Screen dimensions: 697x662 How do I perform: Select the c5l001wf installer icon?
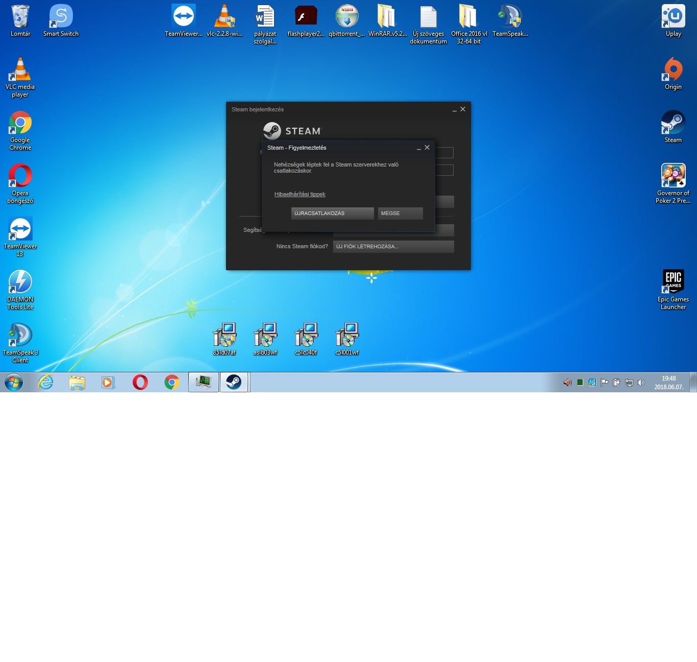pyautogui.click(x=347, y=339)
